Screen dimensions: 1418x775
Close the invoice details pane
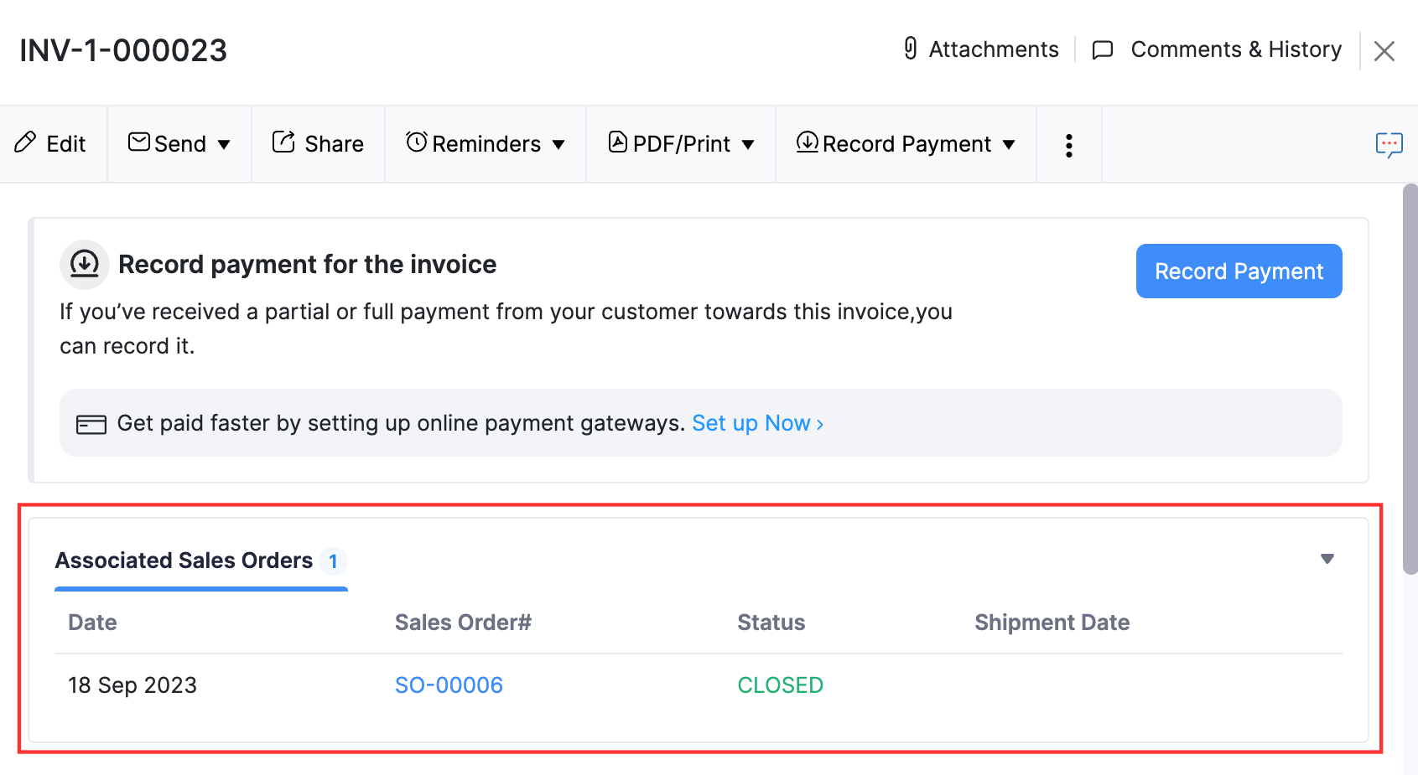click(x=1384, y=51)
